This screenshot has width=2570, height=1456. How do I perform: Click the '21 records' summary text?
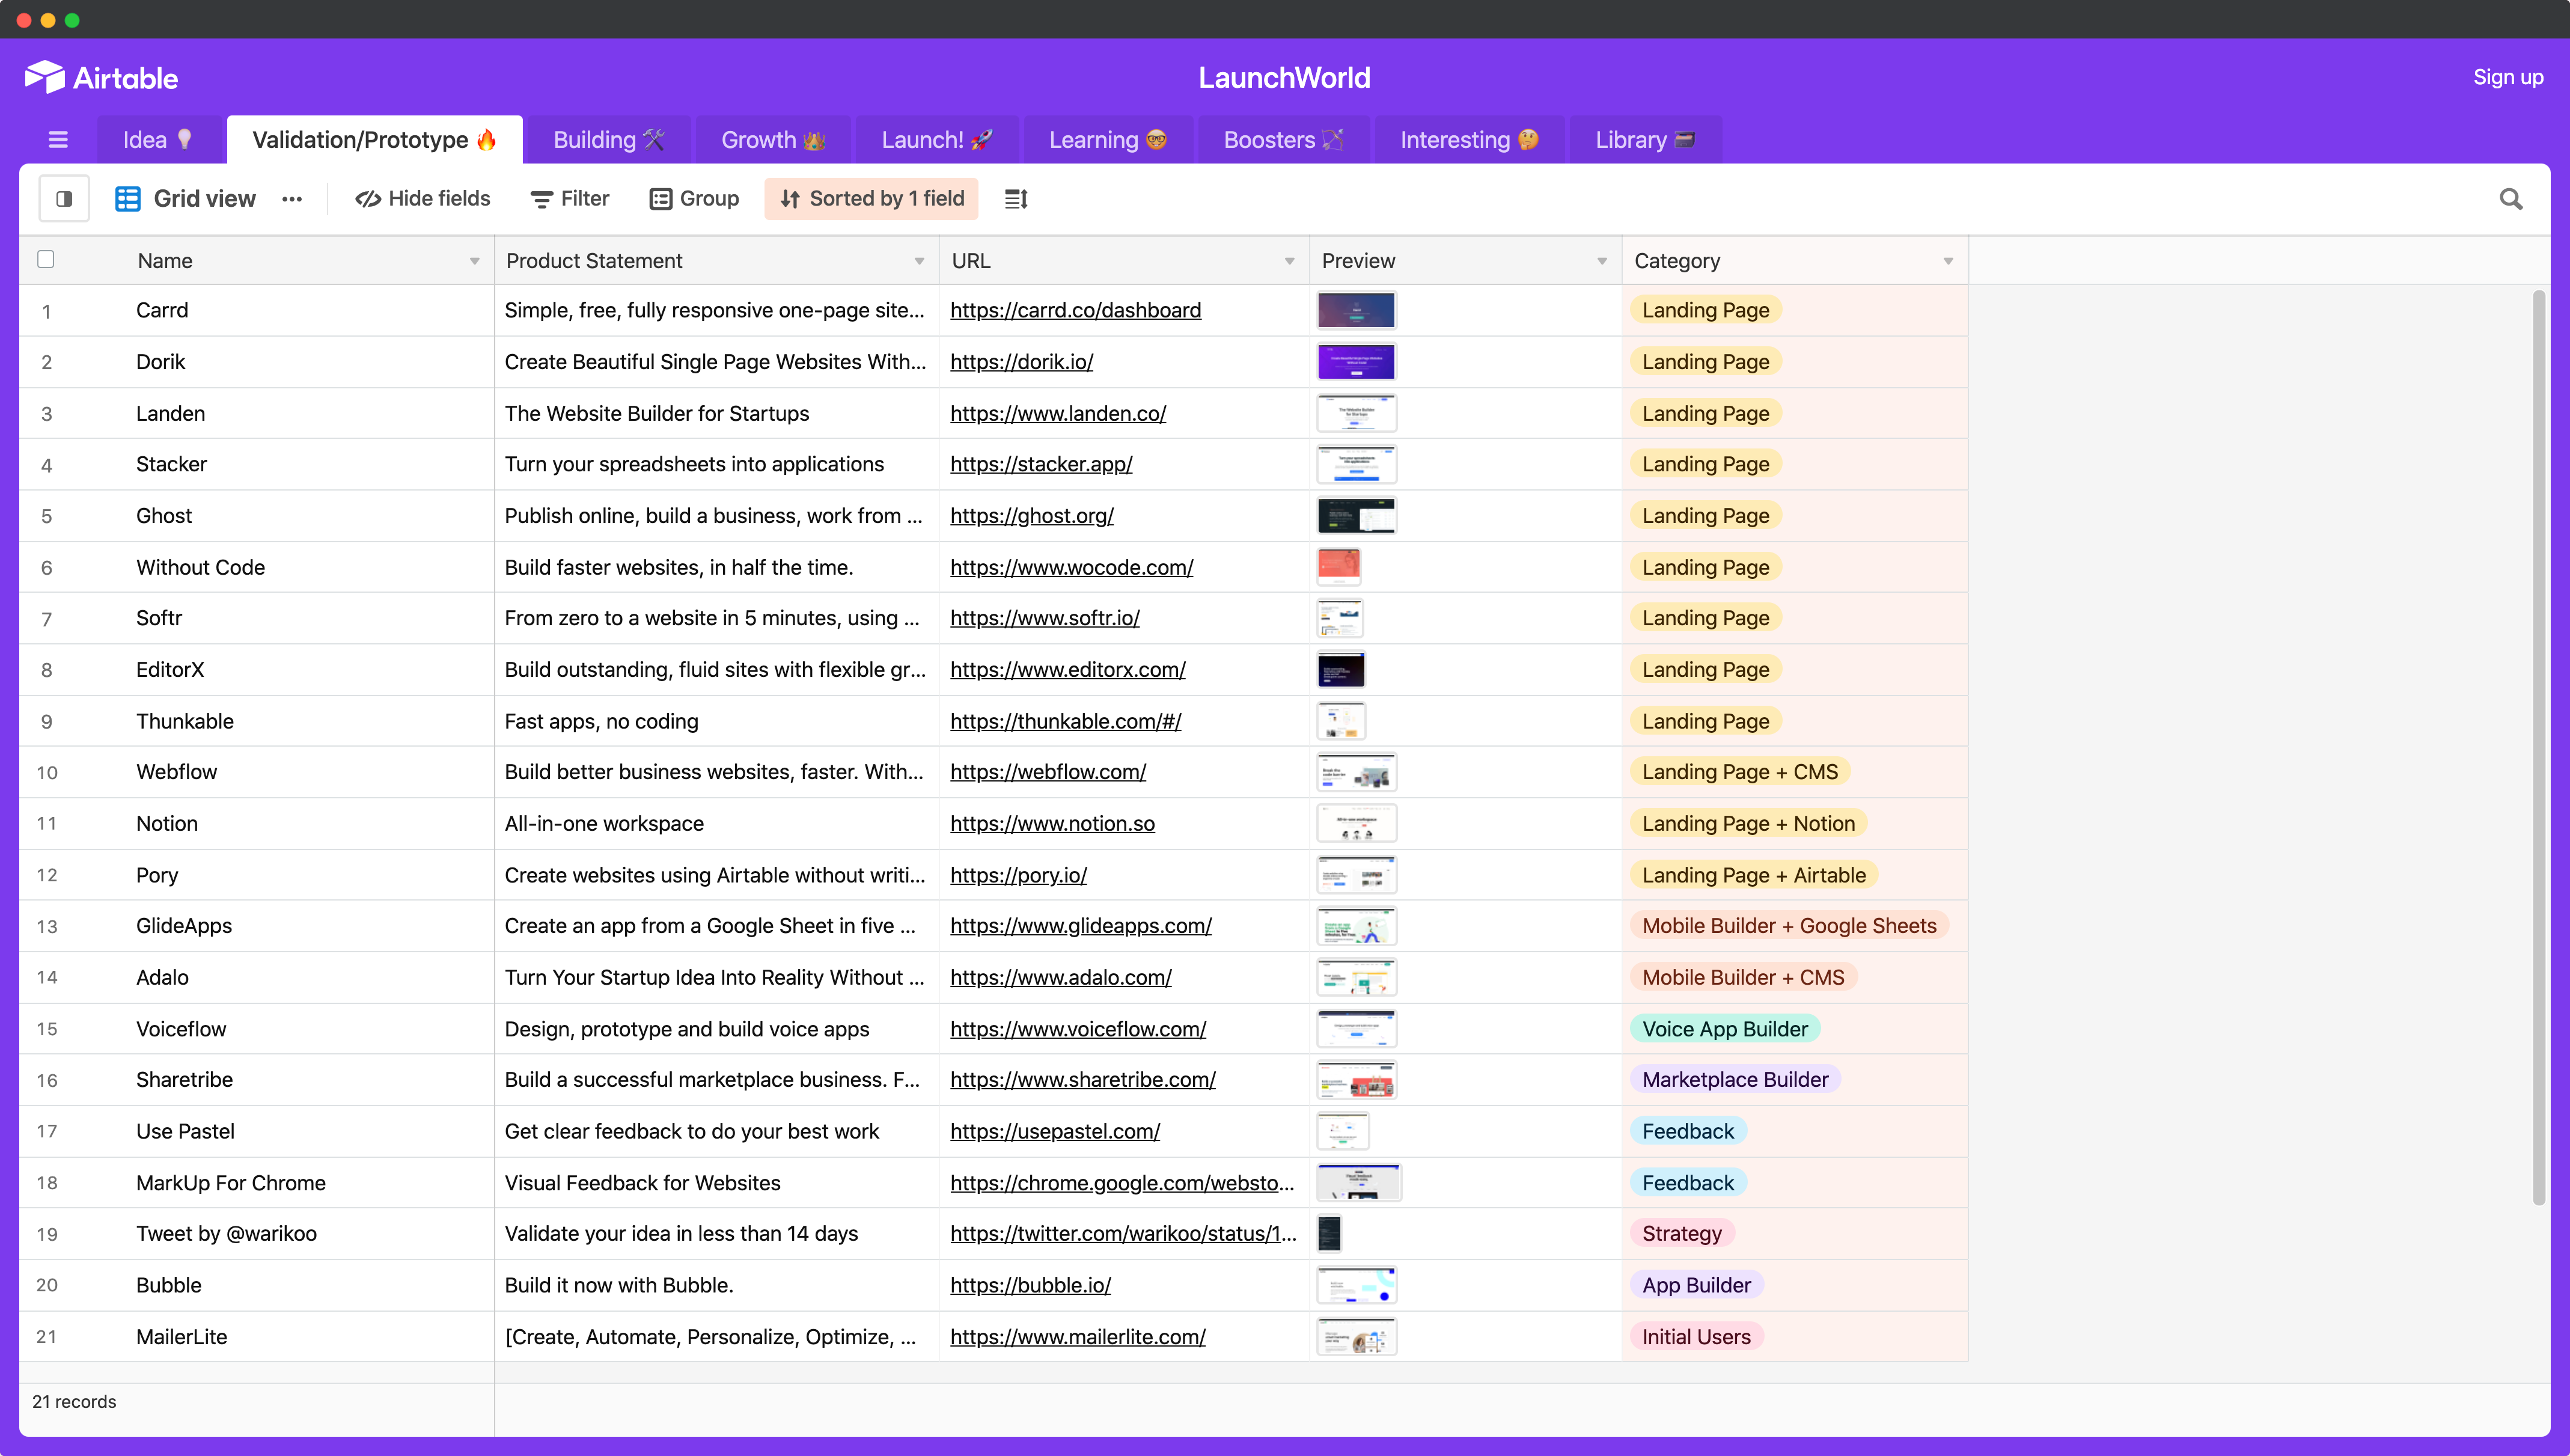pyautogui.click(x=74, y=1402)
